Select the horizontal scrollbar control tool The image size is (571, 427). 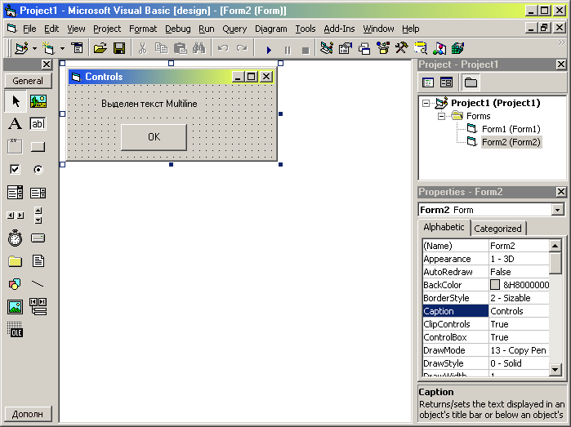coord(15,216)
